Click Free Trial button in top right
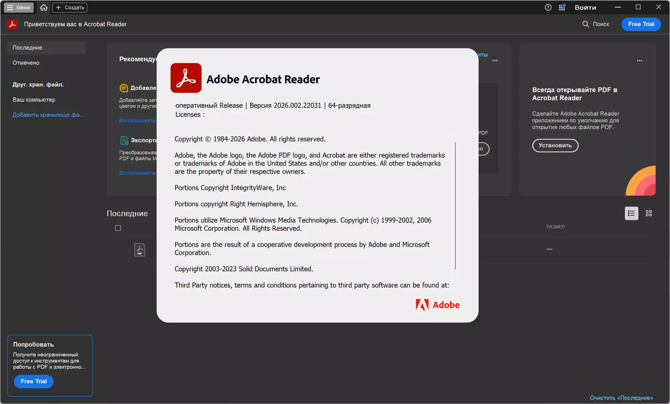 tap(641, 24)
